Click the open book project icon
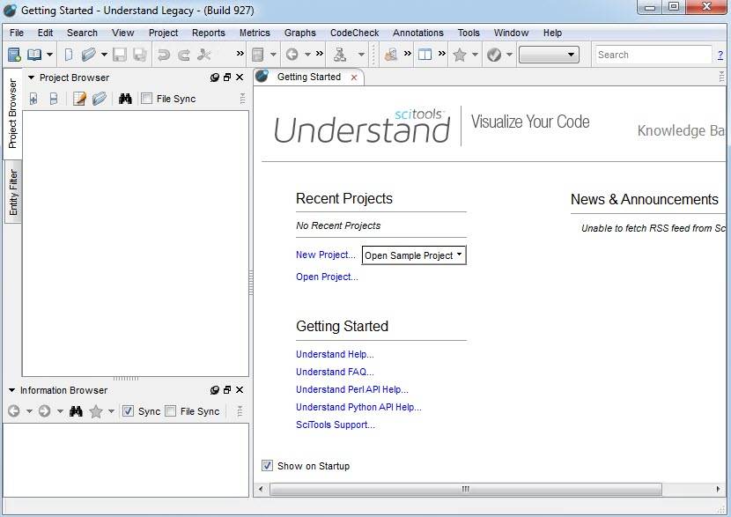Viewport: 731px width, 517px height. point(34,55)
